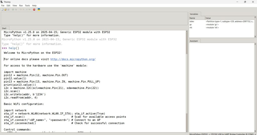This screenshot has height=135, width=257.
Task: Click Assistant panel scrollbar down arrow
Action: [x=255, y=131]
